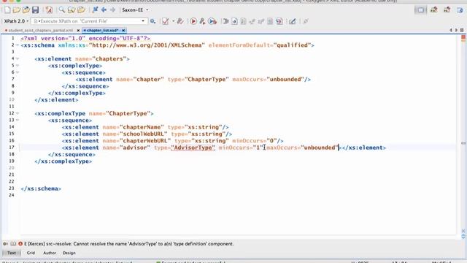Screen dimensions: 467x263
Task: Open the Saxon-EE engine dropdown
Action: pos(135,9)
